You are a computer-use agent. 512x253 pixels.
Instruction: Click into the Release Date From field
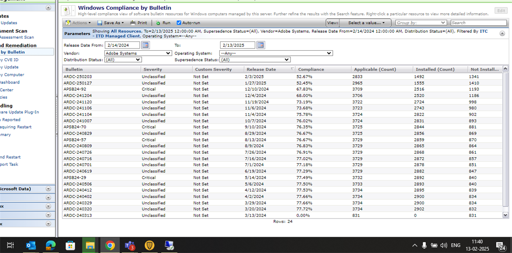122,45
